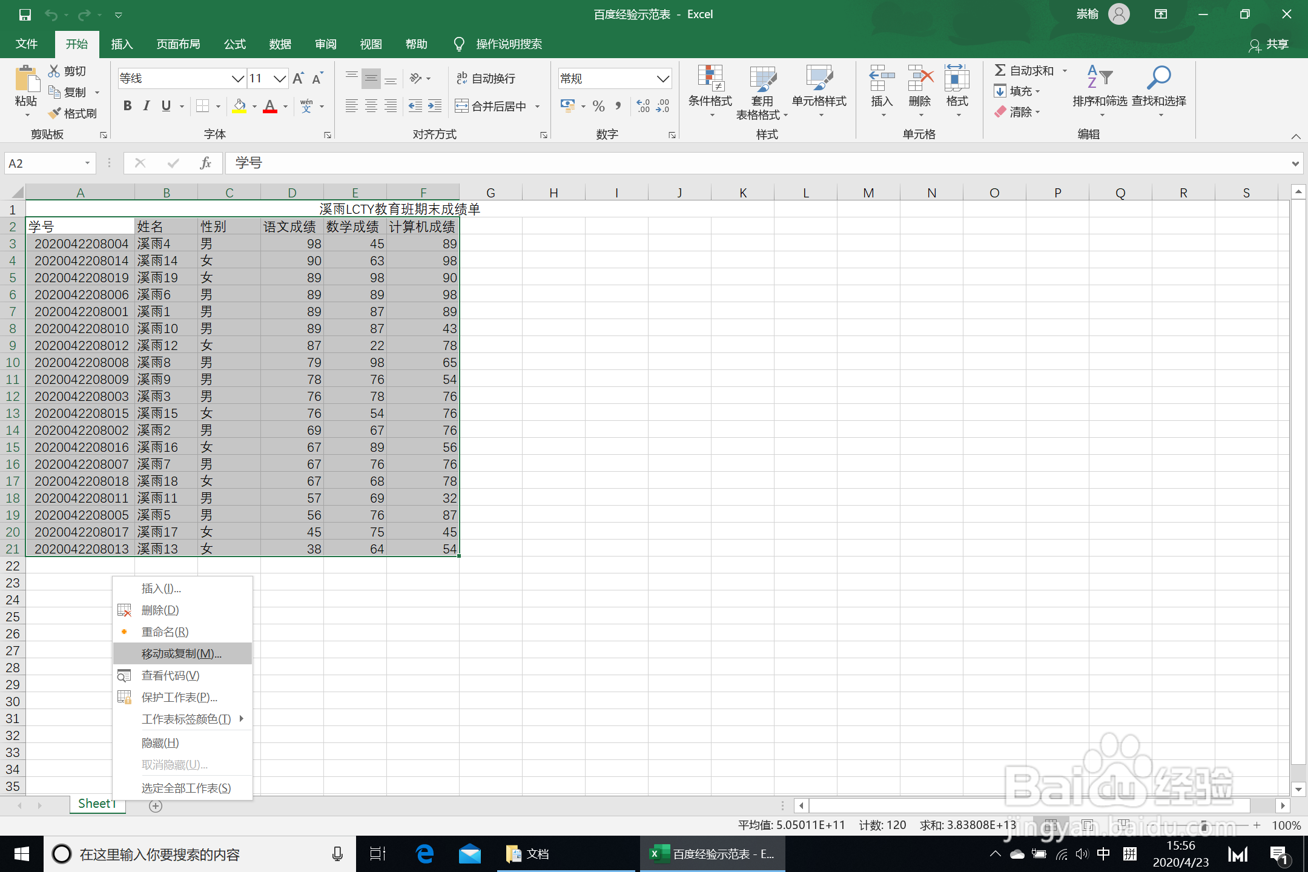Expand the font name dropdown
This screenshot has width=1308, height=872.
point(237,79)
